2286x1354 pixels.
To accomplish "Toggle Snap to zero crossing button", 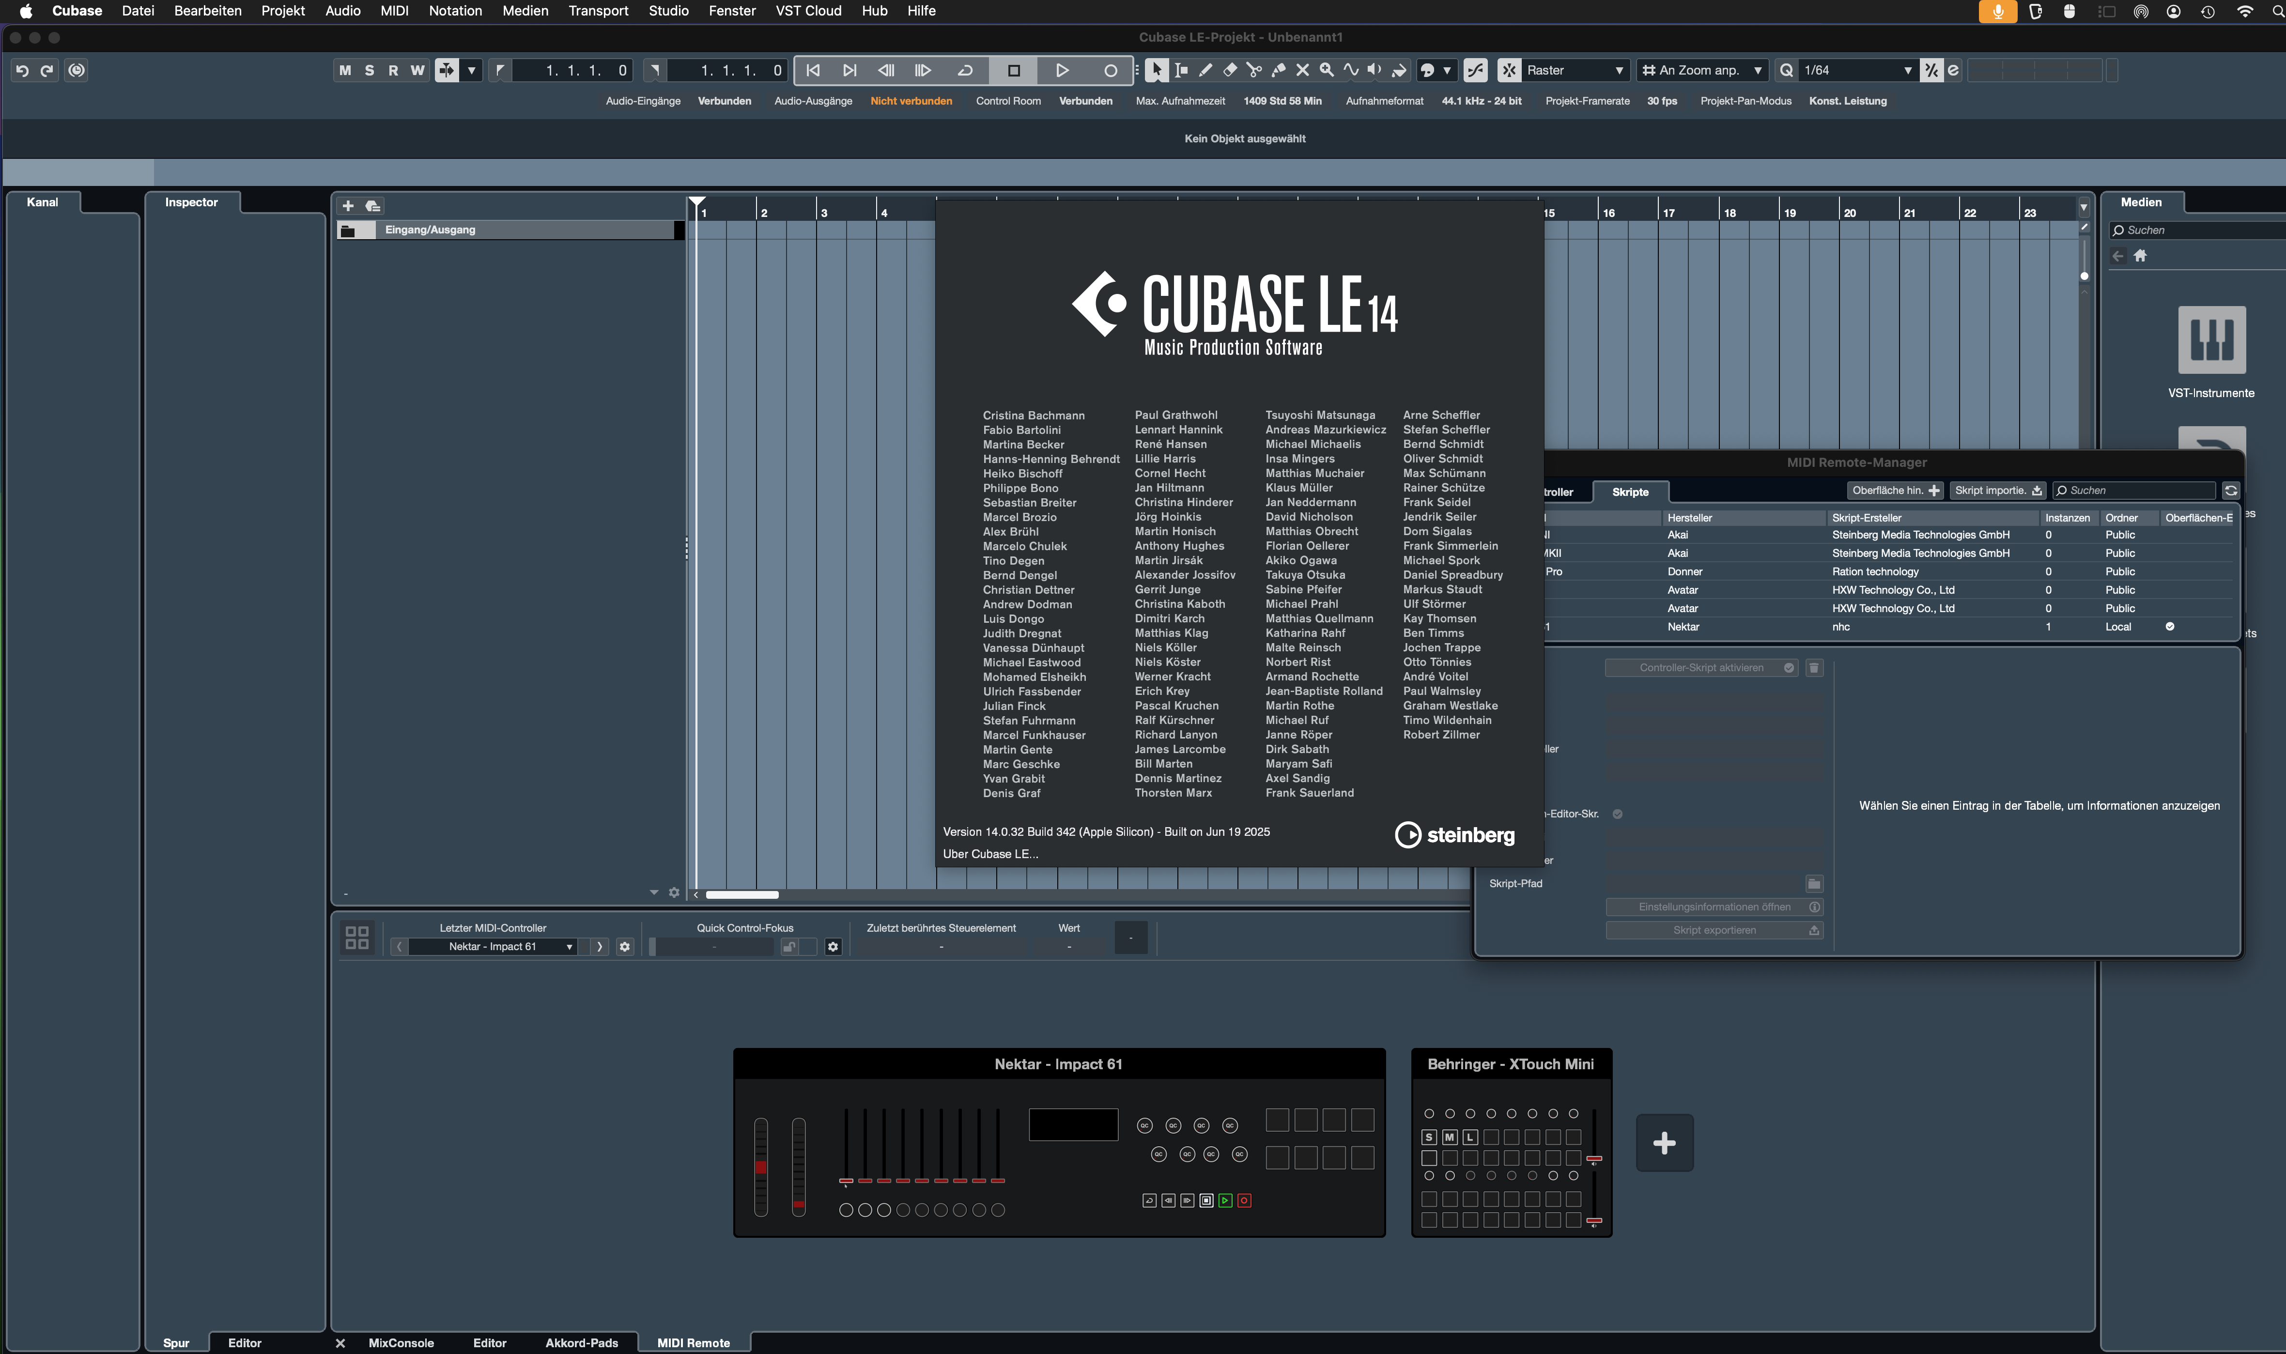I will pyautogui.click(x=1475, y=70).
